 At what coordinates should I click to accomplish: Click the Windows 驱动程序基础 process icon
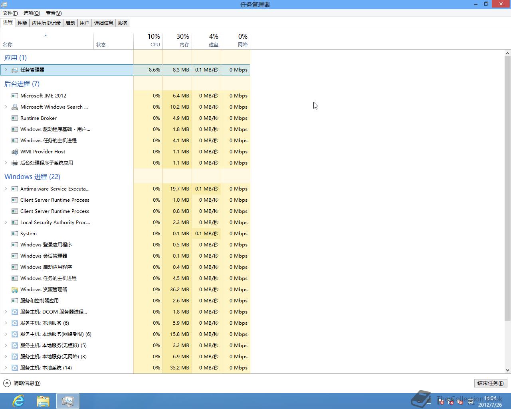point(15,129)
